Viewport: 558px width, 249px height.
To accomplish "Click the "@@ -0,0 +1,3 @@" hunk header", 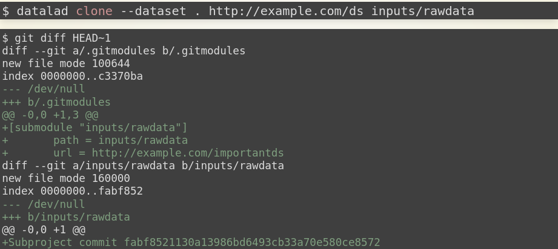I will [50, 115].
